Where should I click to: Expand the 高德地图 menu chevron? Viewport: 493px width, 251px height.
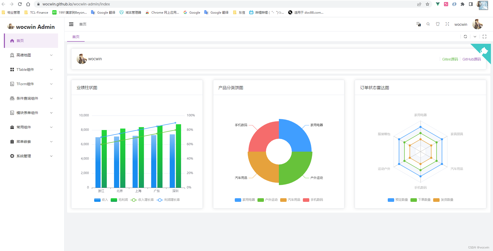click(51, 55)
